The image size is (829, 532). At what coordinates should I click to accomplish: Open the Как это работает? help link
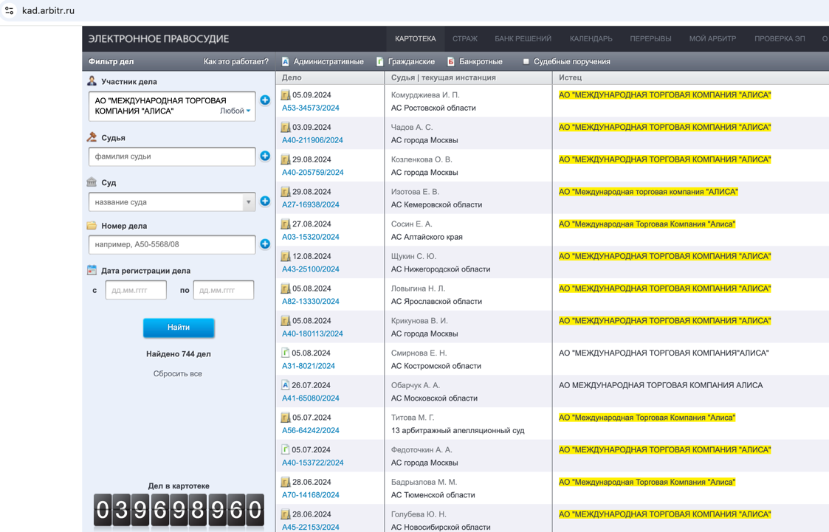click(x=235, y=61)
